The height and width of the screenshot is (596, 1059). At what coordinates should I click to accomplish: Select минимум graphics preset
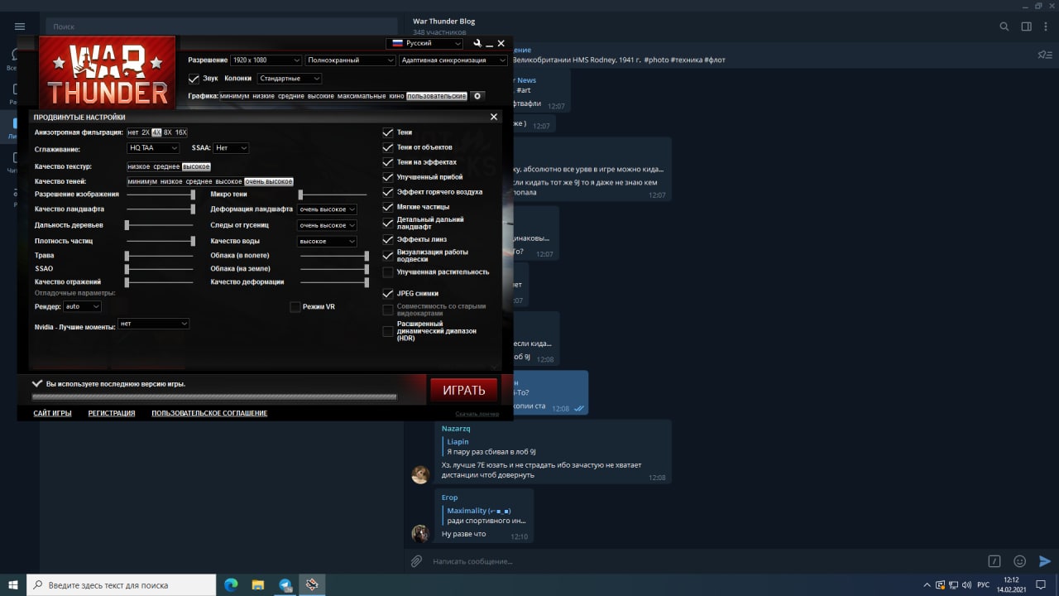[234, 96]
